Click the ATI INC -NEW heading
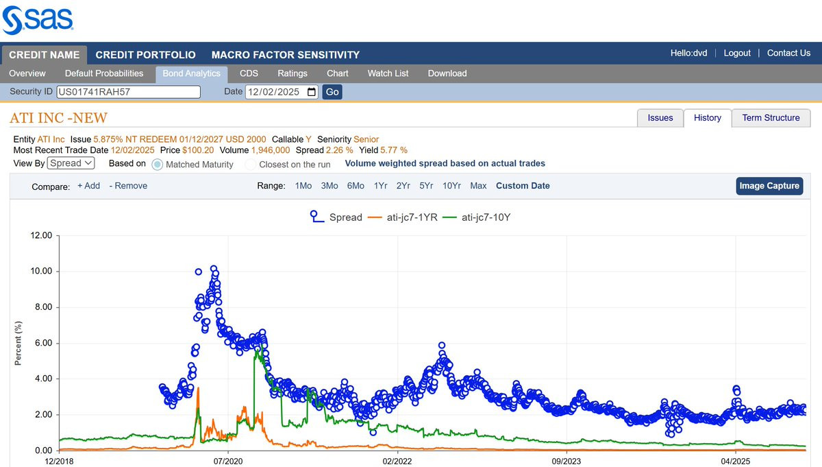 [58, 118]
